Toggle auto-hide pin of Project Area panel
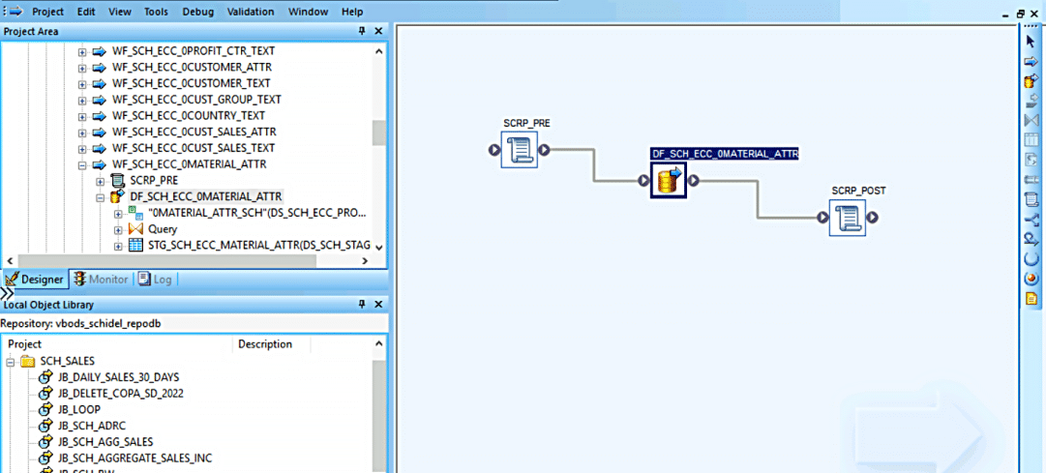 click(x=362, y=31)
